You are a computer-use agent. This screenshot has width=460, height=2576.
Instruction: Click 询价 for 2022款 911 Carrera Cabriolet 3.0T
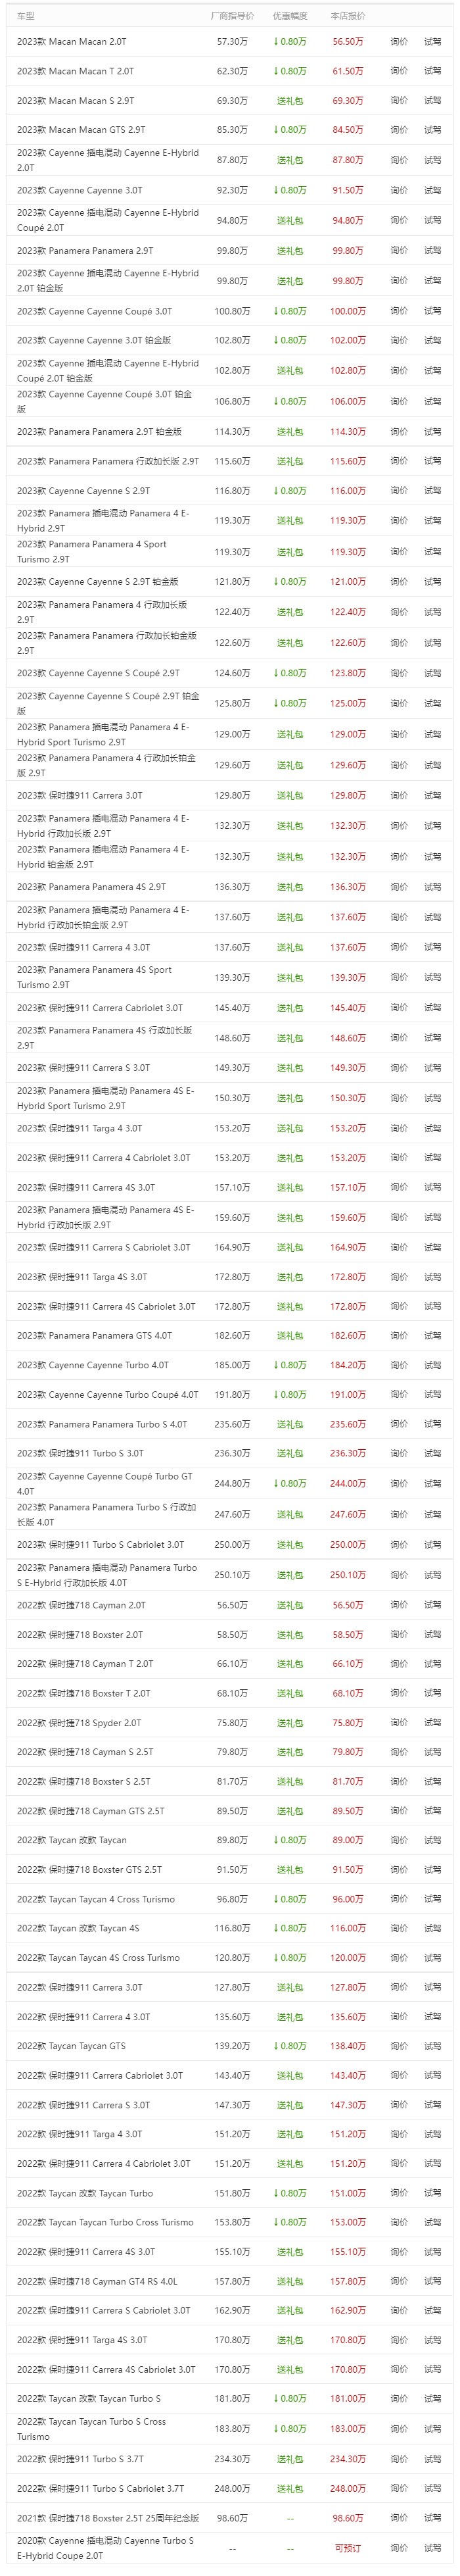(399, 2075)
